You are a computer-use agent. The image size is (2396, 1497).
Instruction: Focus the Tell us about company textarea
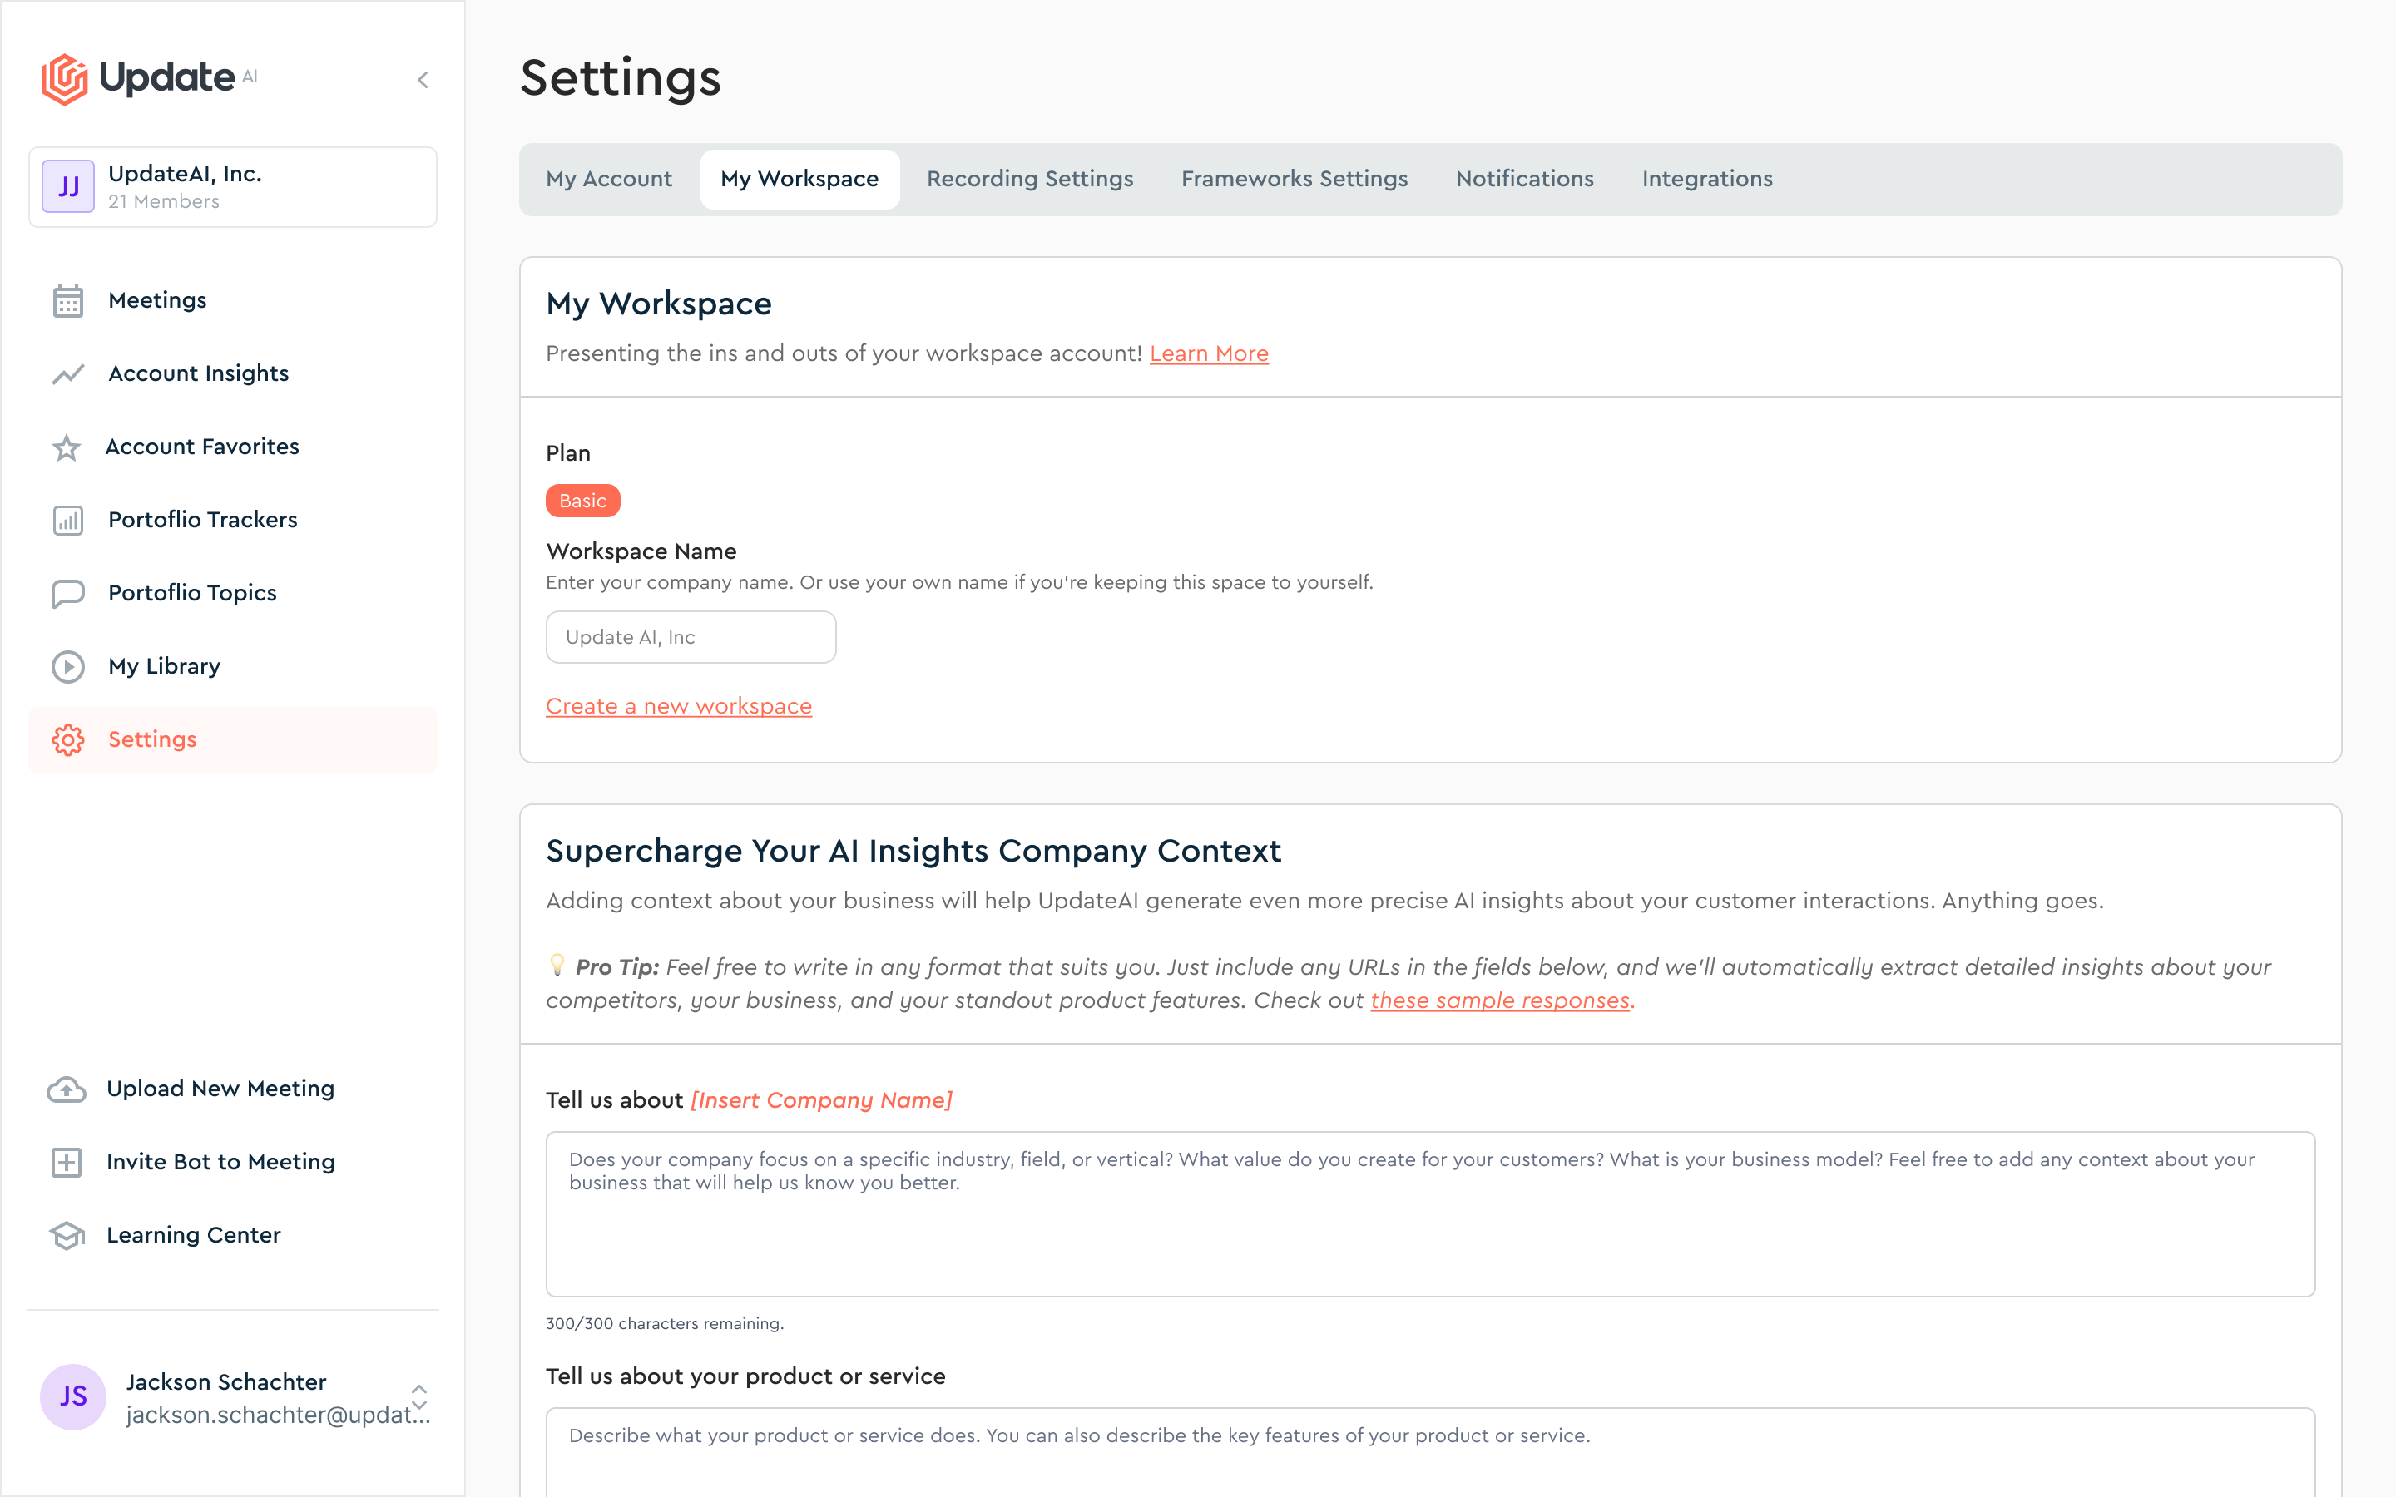(1428, 1214)
